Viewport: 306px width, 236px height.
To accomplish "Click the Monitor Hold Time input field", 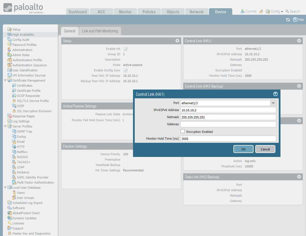I will pos(228,139).
